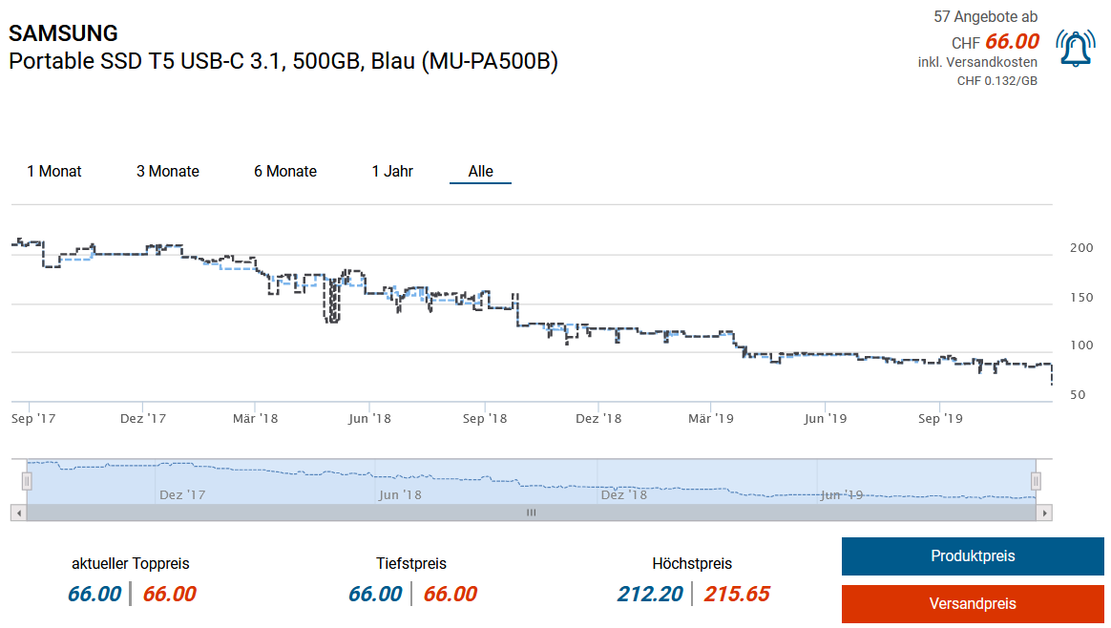1111x628 pixels.
Task: Click the Portable SSD T5 product title
Action: coord(283,62)
